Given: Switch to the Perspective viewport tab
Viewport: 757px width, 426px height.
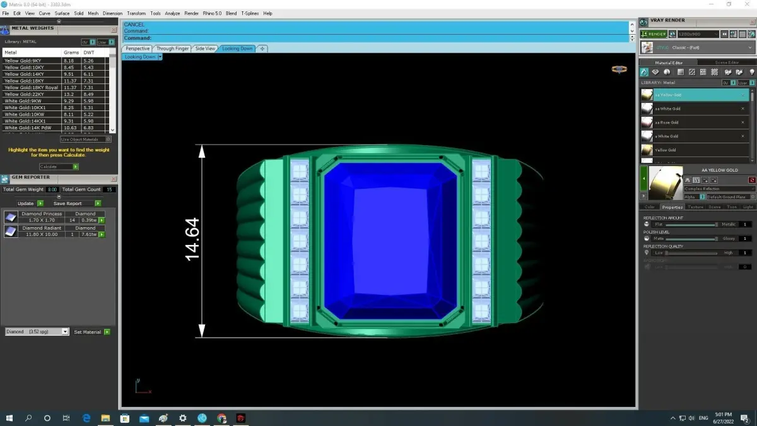Looking at the screenshot, I should coord(138,49).
